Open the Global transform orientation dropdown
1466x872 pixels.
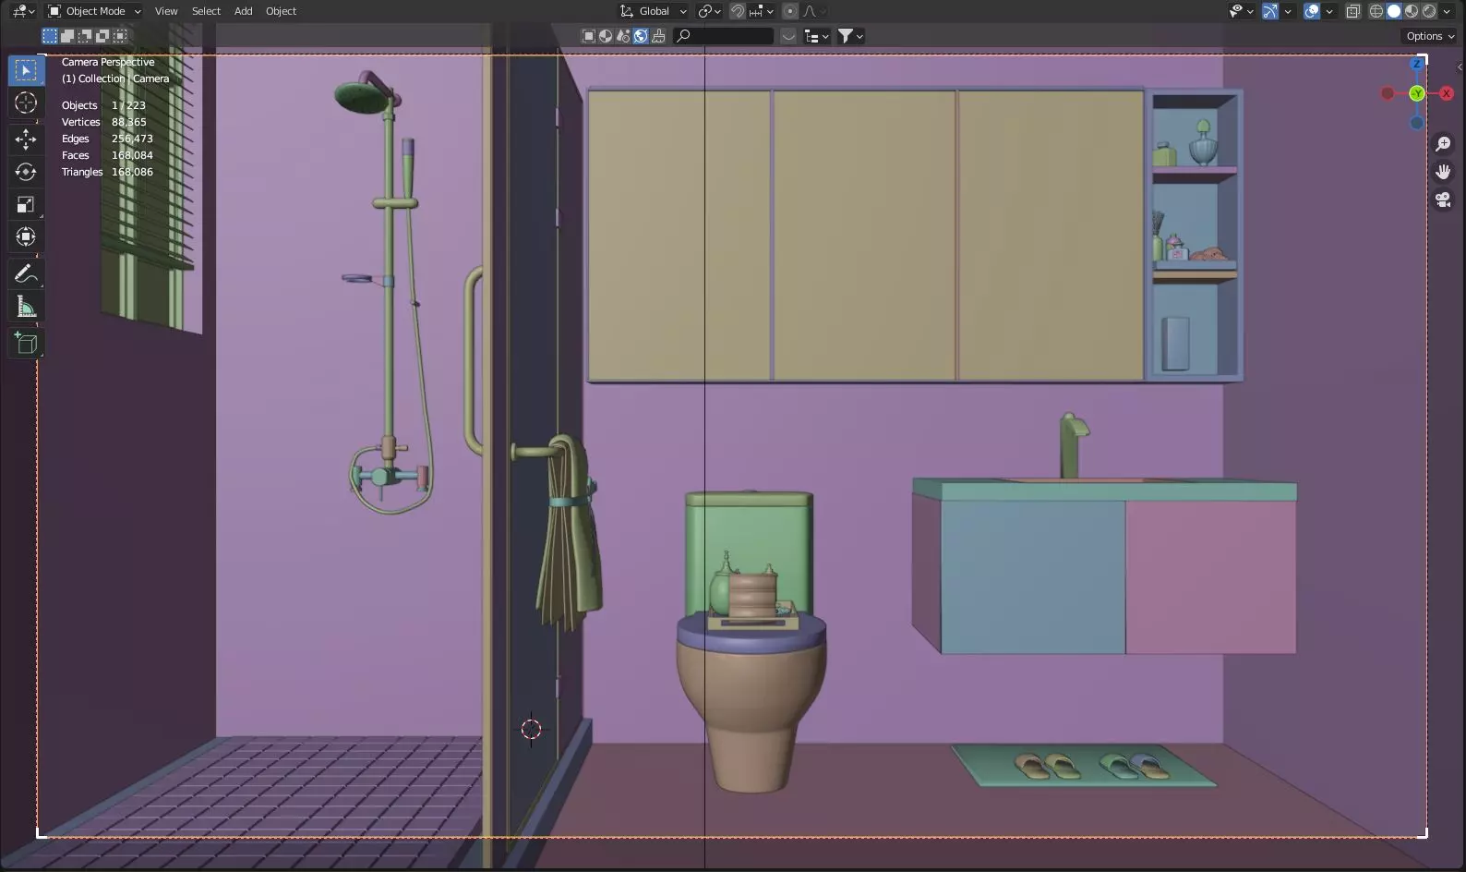click(x=654, y=11)
